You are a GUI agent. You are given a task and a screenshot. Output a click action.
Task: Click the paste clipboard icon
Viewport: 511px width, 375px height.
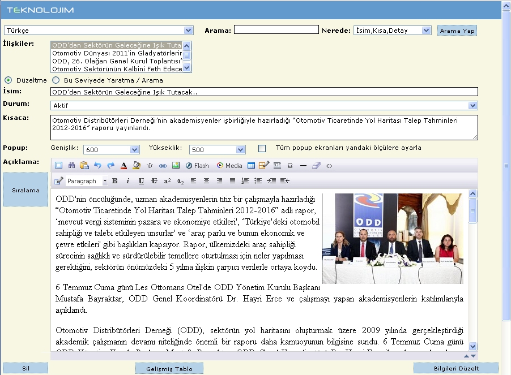[84, 166]
